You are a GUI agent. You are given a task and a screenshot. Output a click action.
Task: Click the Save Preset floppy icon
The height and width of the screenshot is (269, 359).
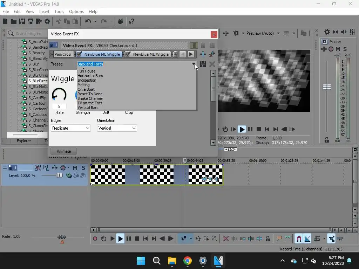203,64
